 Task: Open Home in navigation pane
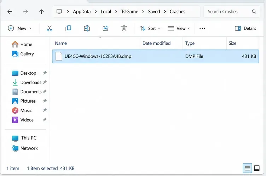[22, 44]
